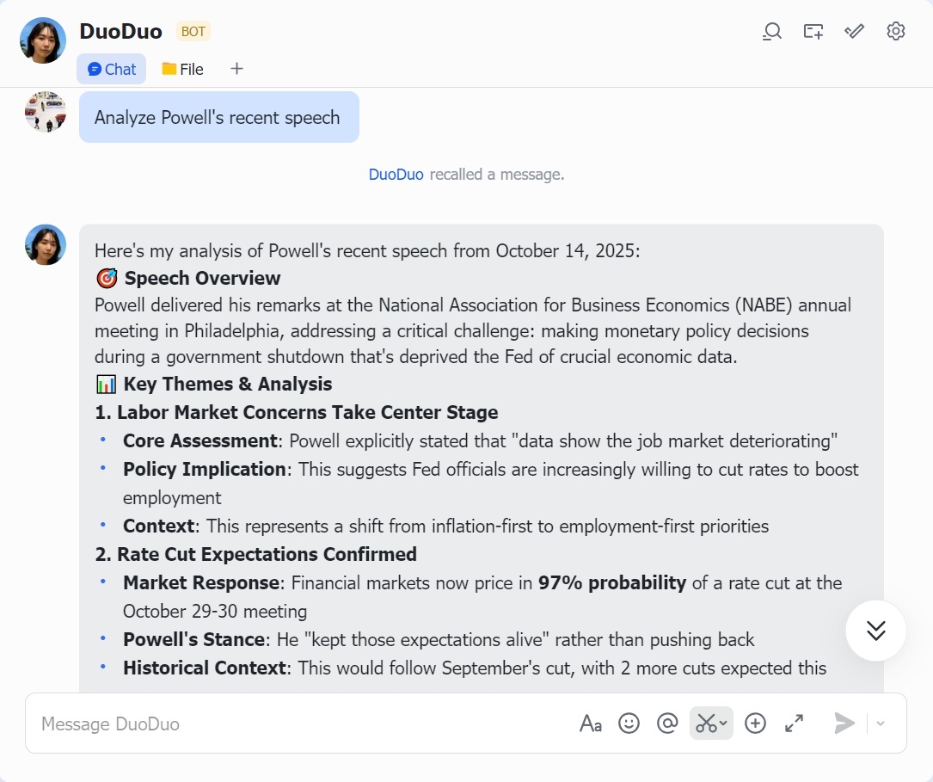Click the DuoDuo link in recalled notice
The width and height of the screenshot is (933, 782).
click(x=396, y=175)
